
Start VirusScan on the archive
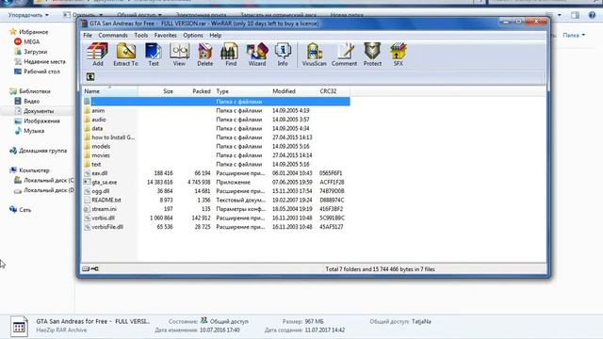click(314, 55)
